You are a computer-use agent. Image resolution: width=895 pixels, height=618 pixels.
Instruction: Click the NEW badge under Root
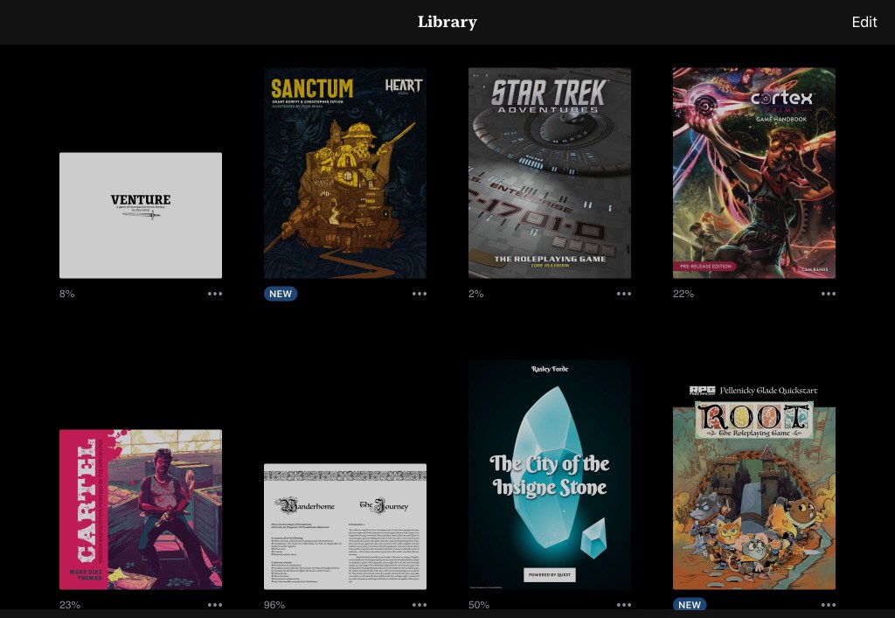click(x=690, y=605)
